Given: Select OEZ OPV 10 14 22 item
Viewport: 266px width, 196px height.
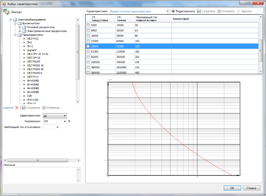Looking at the screenshot, I should (x=37, y=54).
